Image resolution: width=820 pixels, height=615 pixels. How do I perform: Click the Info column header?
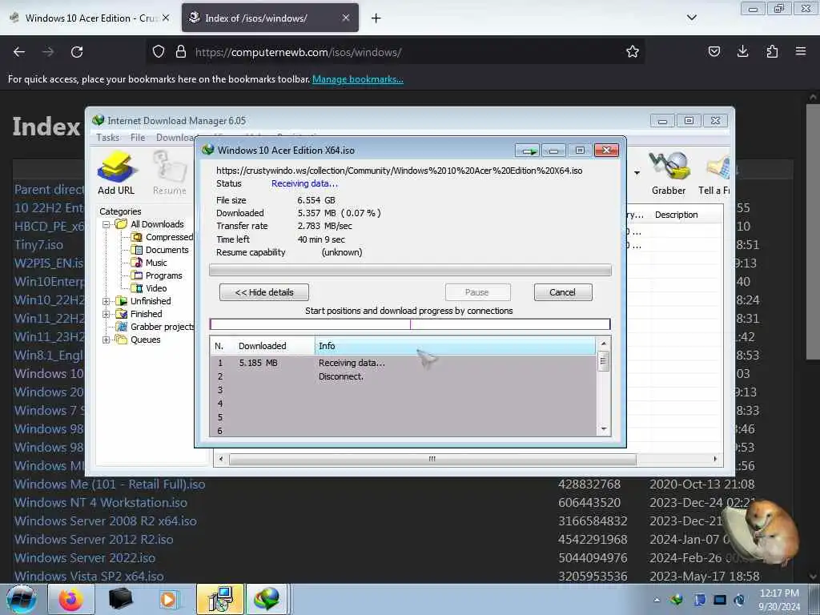pyautogui.click(x=455, y=346)
